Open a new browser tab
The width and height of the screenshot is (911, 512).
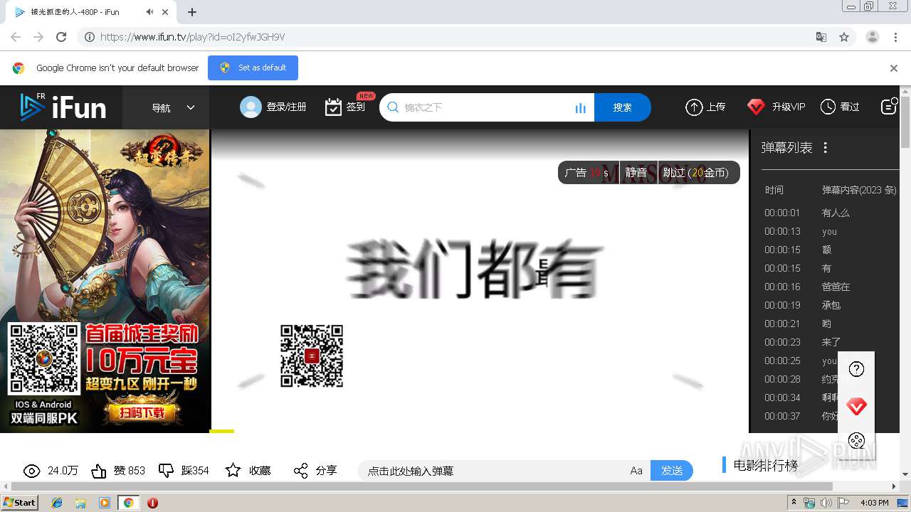[x=192, y=12]
